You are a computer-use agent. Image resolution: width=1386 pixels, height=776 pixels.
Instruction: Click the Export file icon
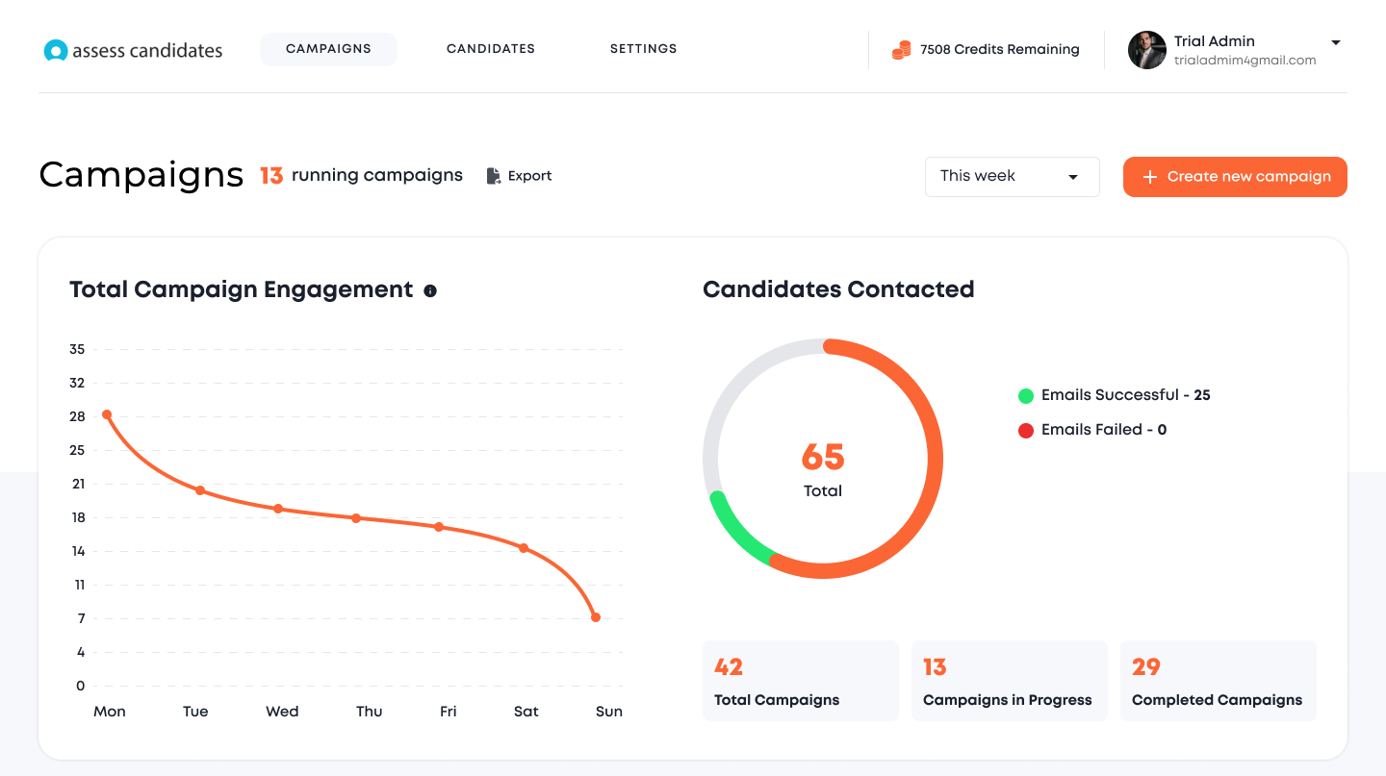[494, 176]
